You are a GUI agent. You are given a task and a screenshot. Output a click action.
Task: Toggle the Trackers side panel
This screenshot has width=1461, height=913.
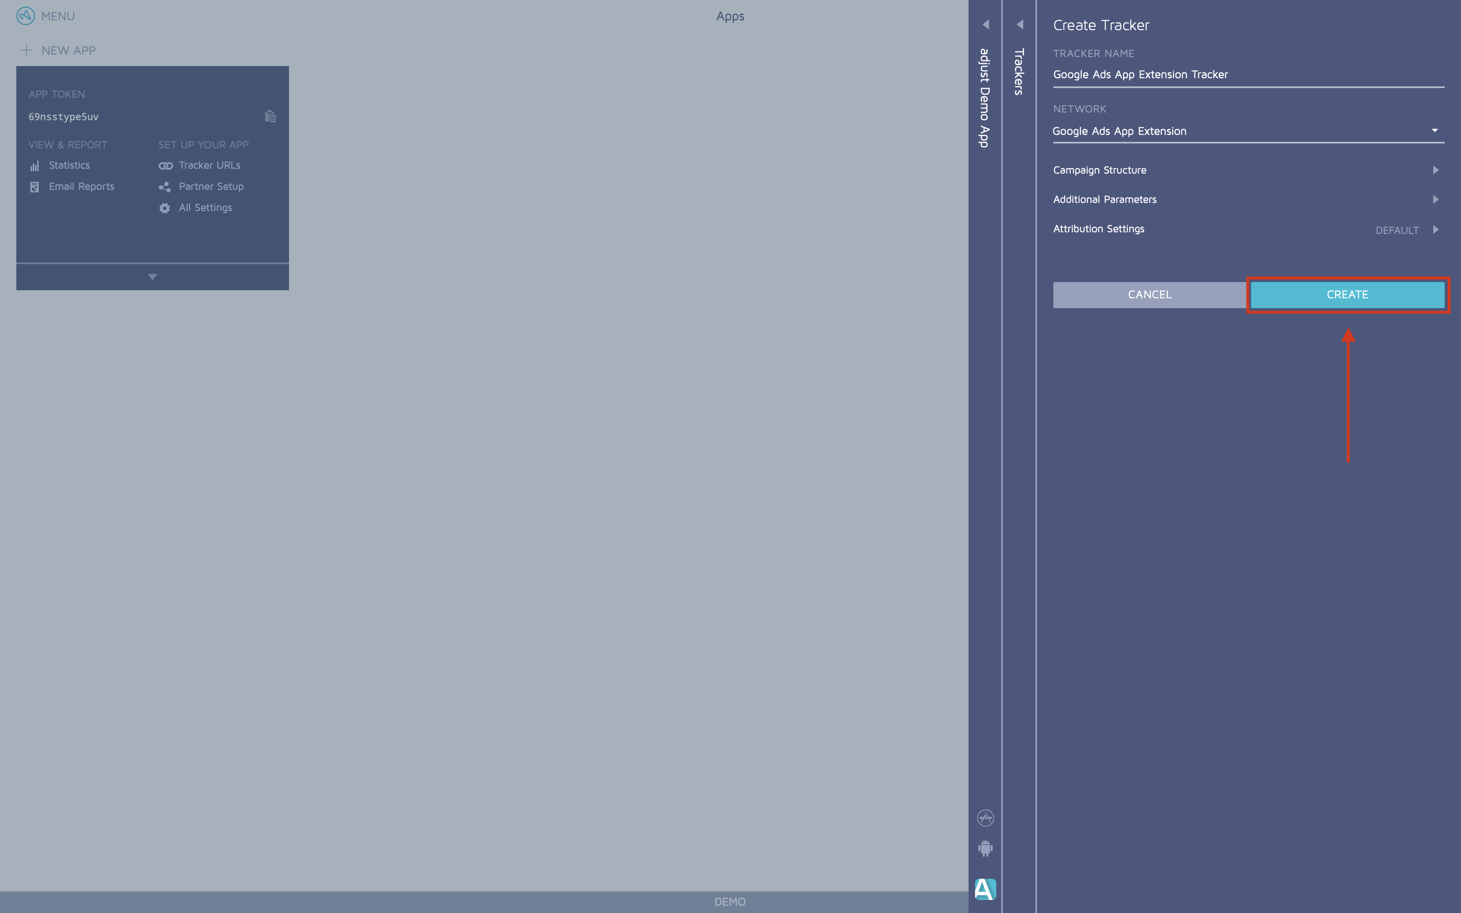(x=1019, y=23)
